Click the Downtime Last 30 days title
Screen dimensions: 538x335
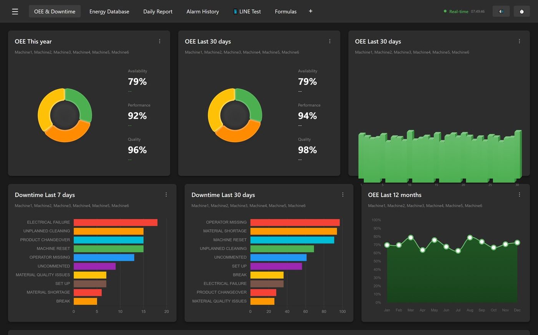pyautogui.click(x=223, y=195)
